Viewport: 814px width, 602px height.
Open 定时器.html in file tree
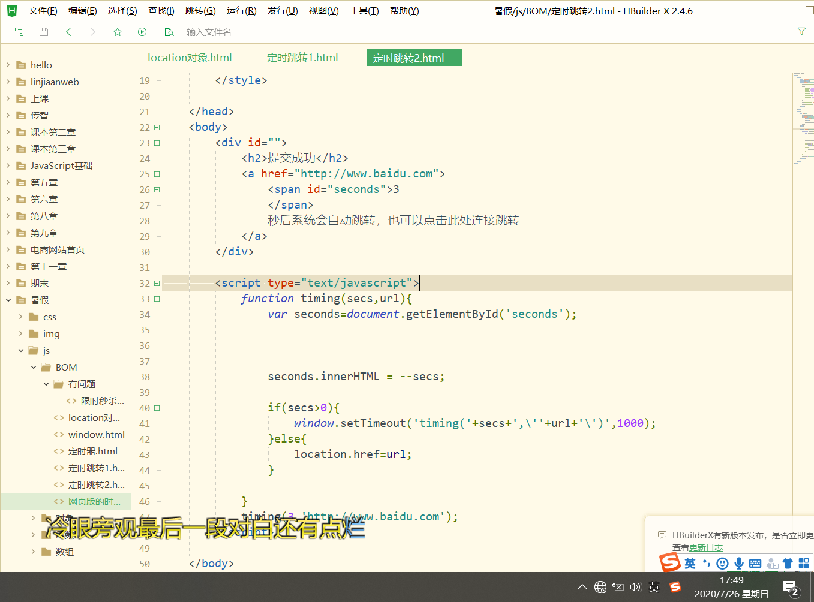(x=92, y=451)
